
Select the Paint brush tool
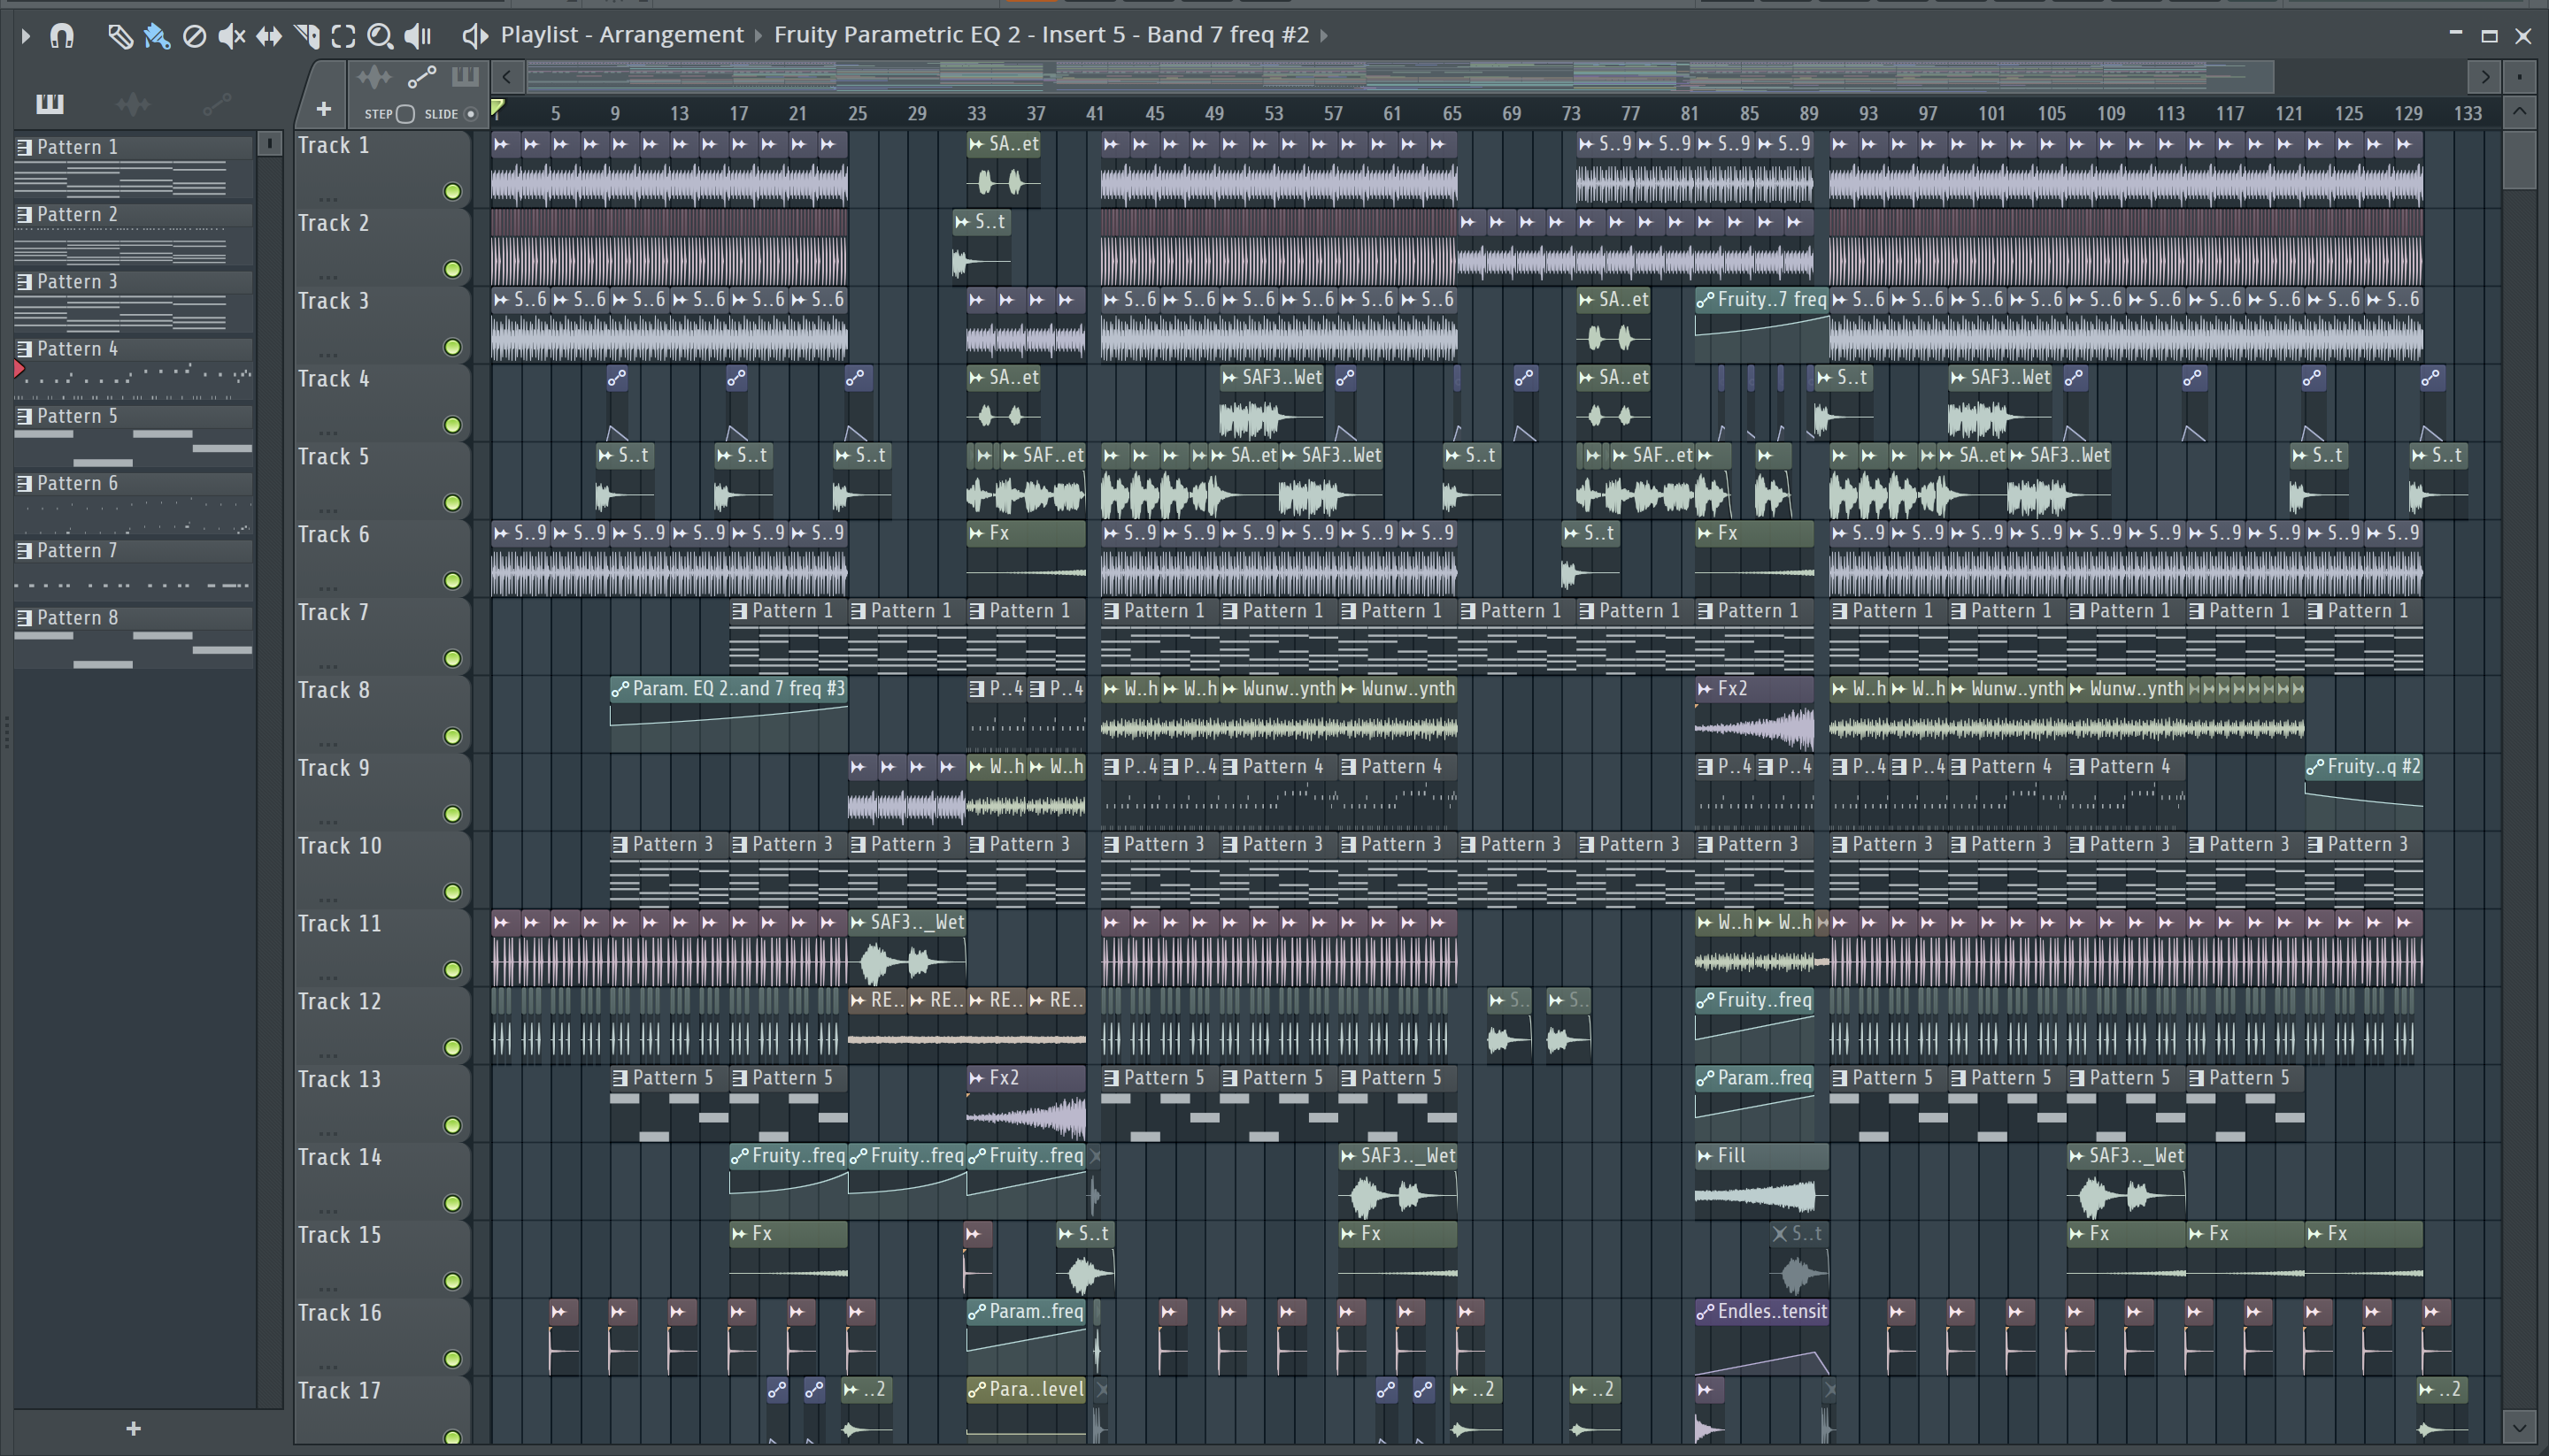coord(157,36)
